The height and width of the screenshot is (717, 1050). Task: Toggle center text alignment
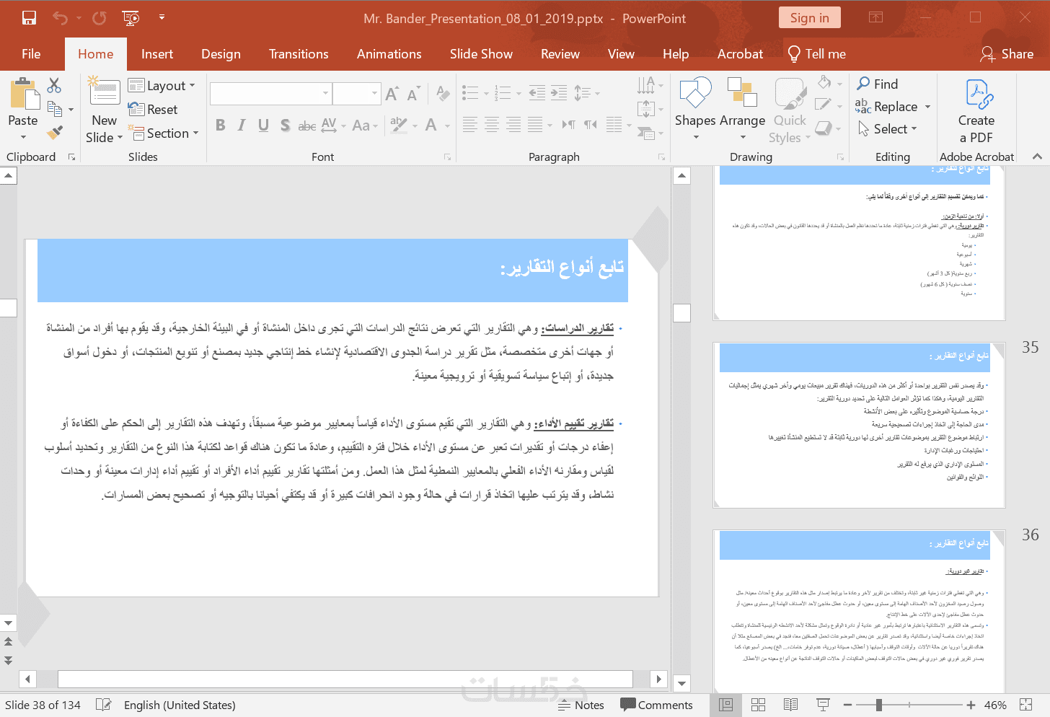point(492,125)
